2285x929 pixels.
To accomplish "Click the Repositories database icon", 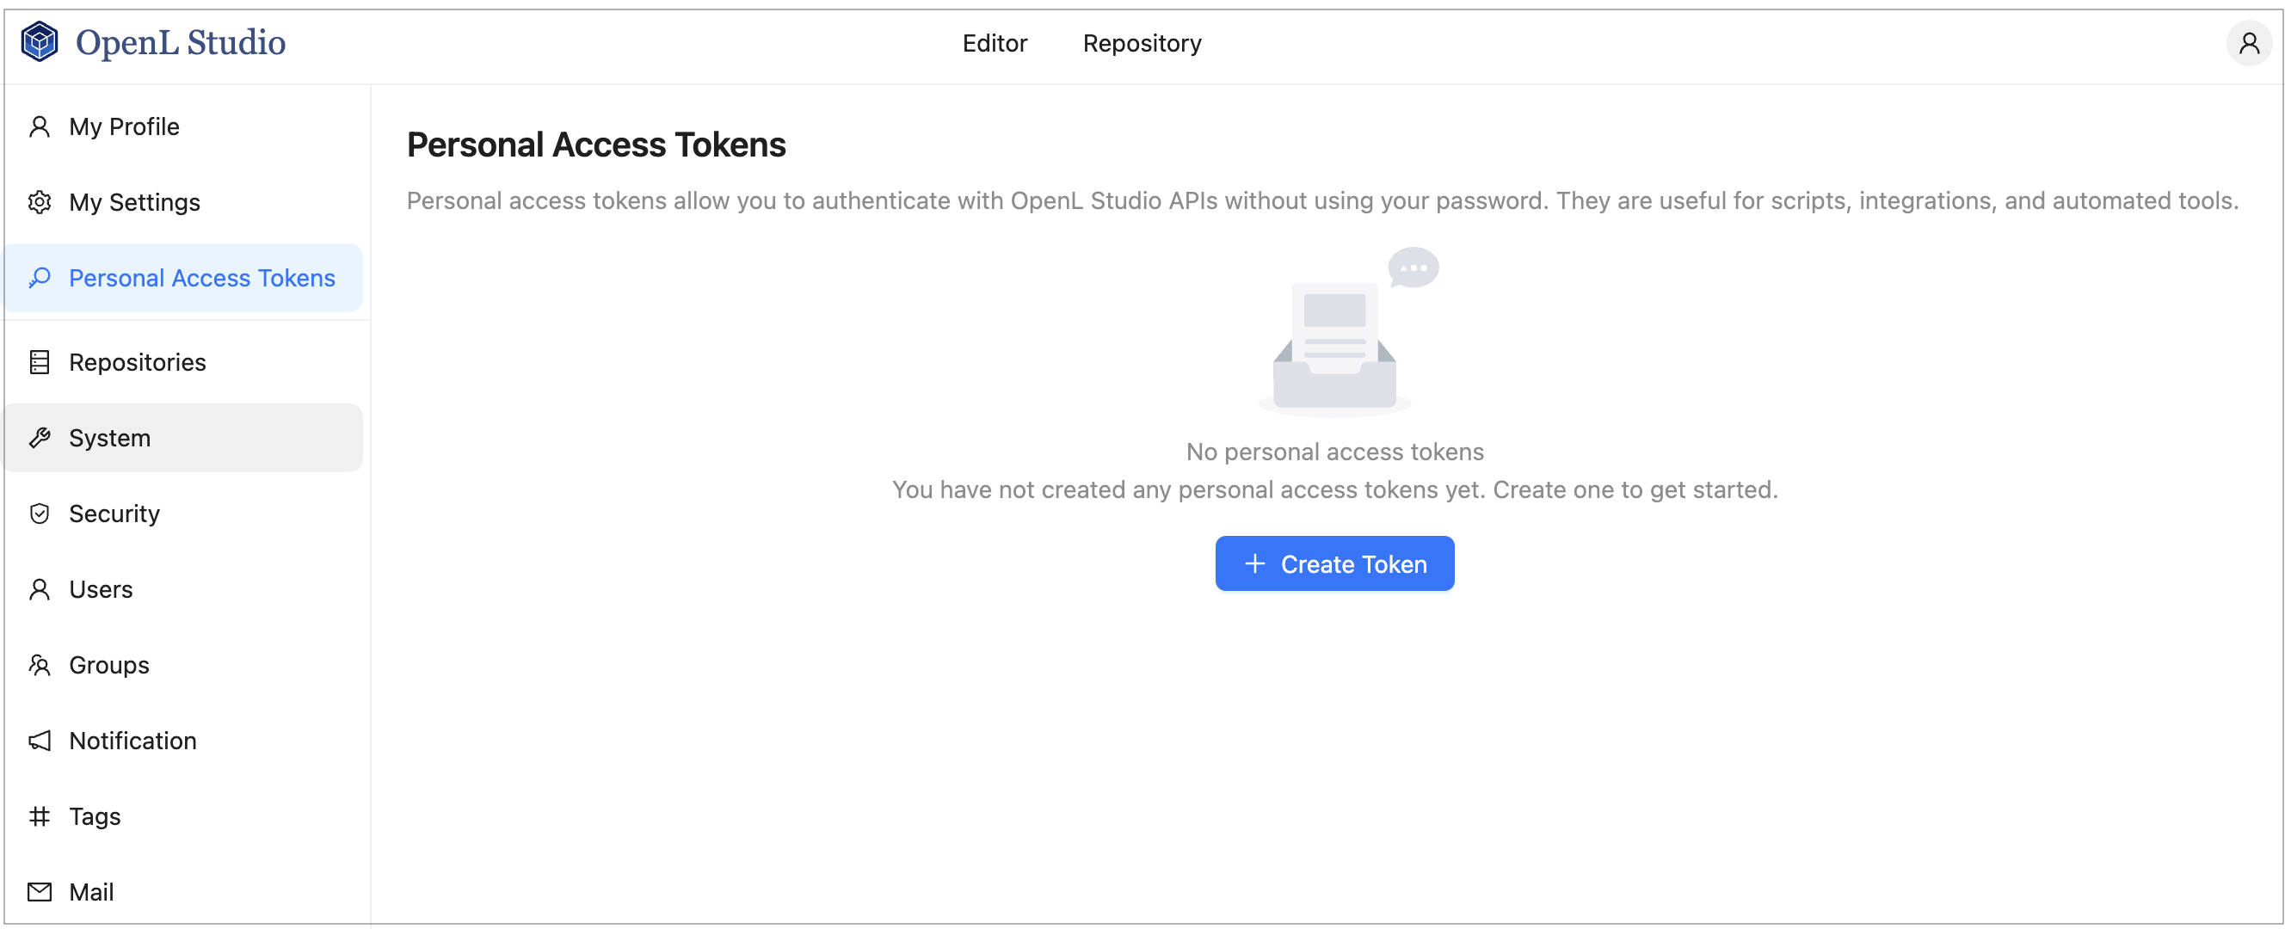I will tap(39, 362).
